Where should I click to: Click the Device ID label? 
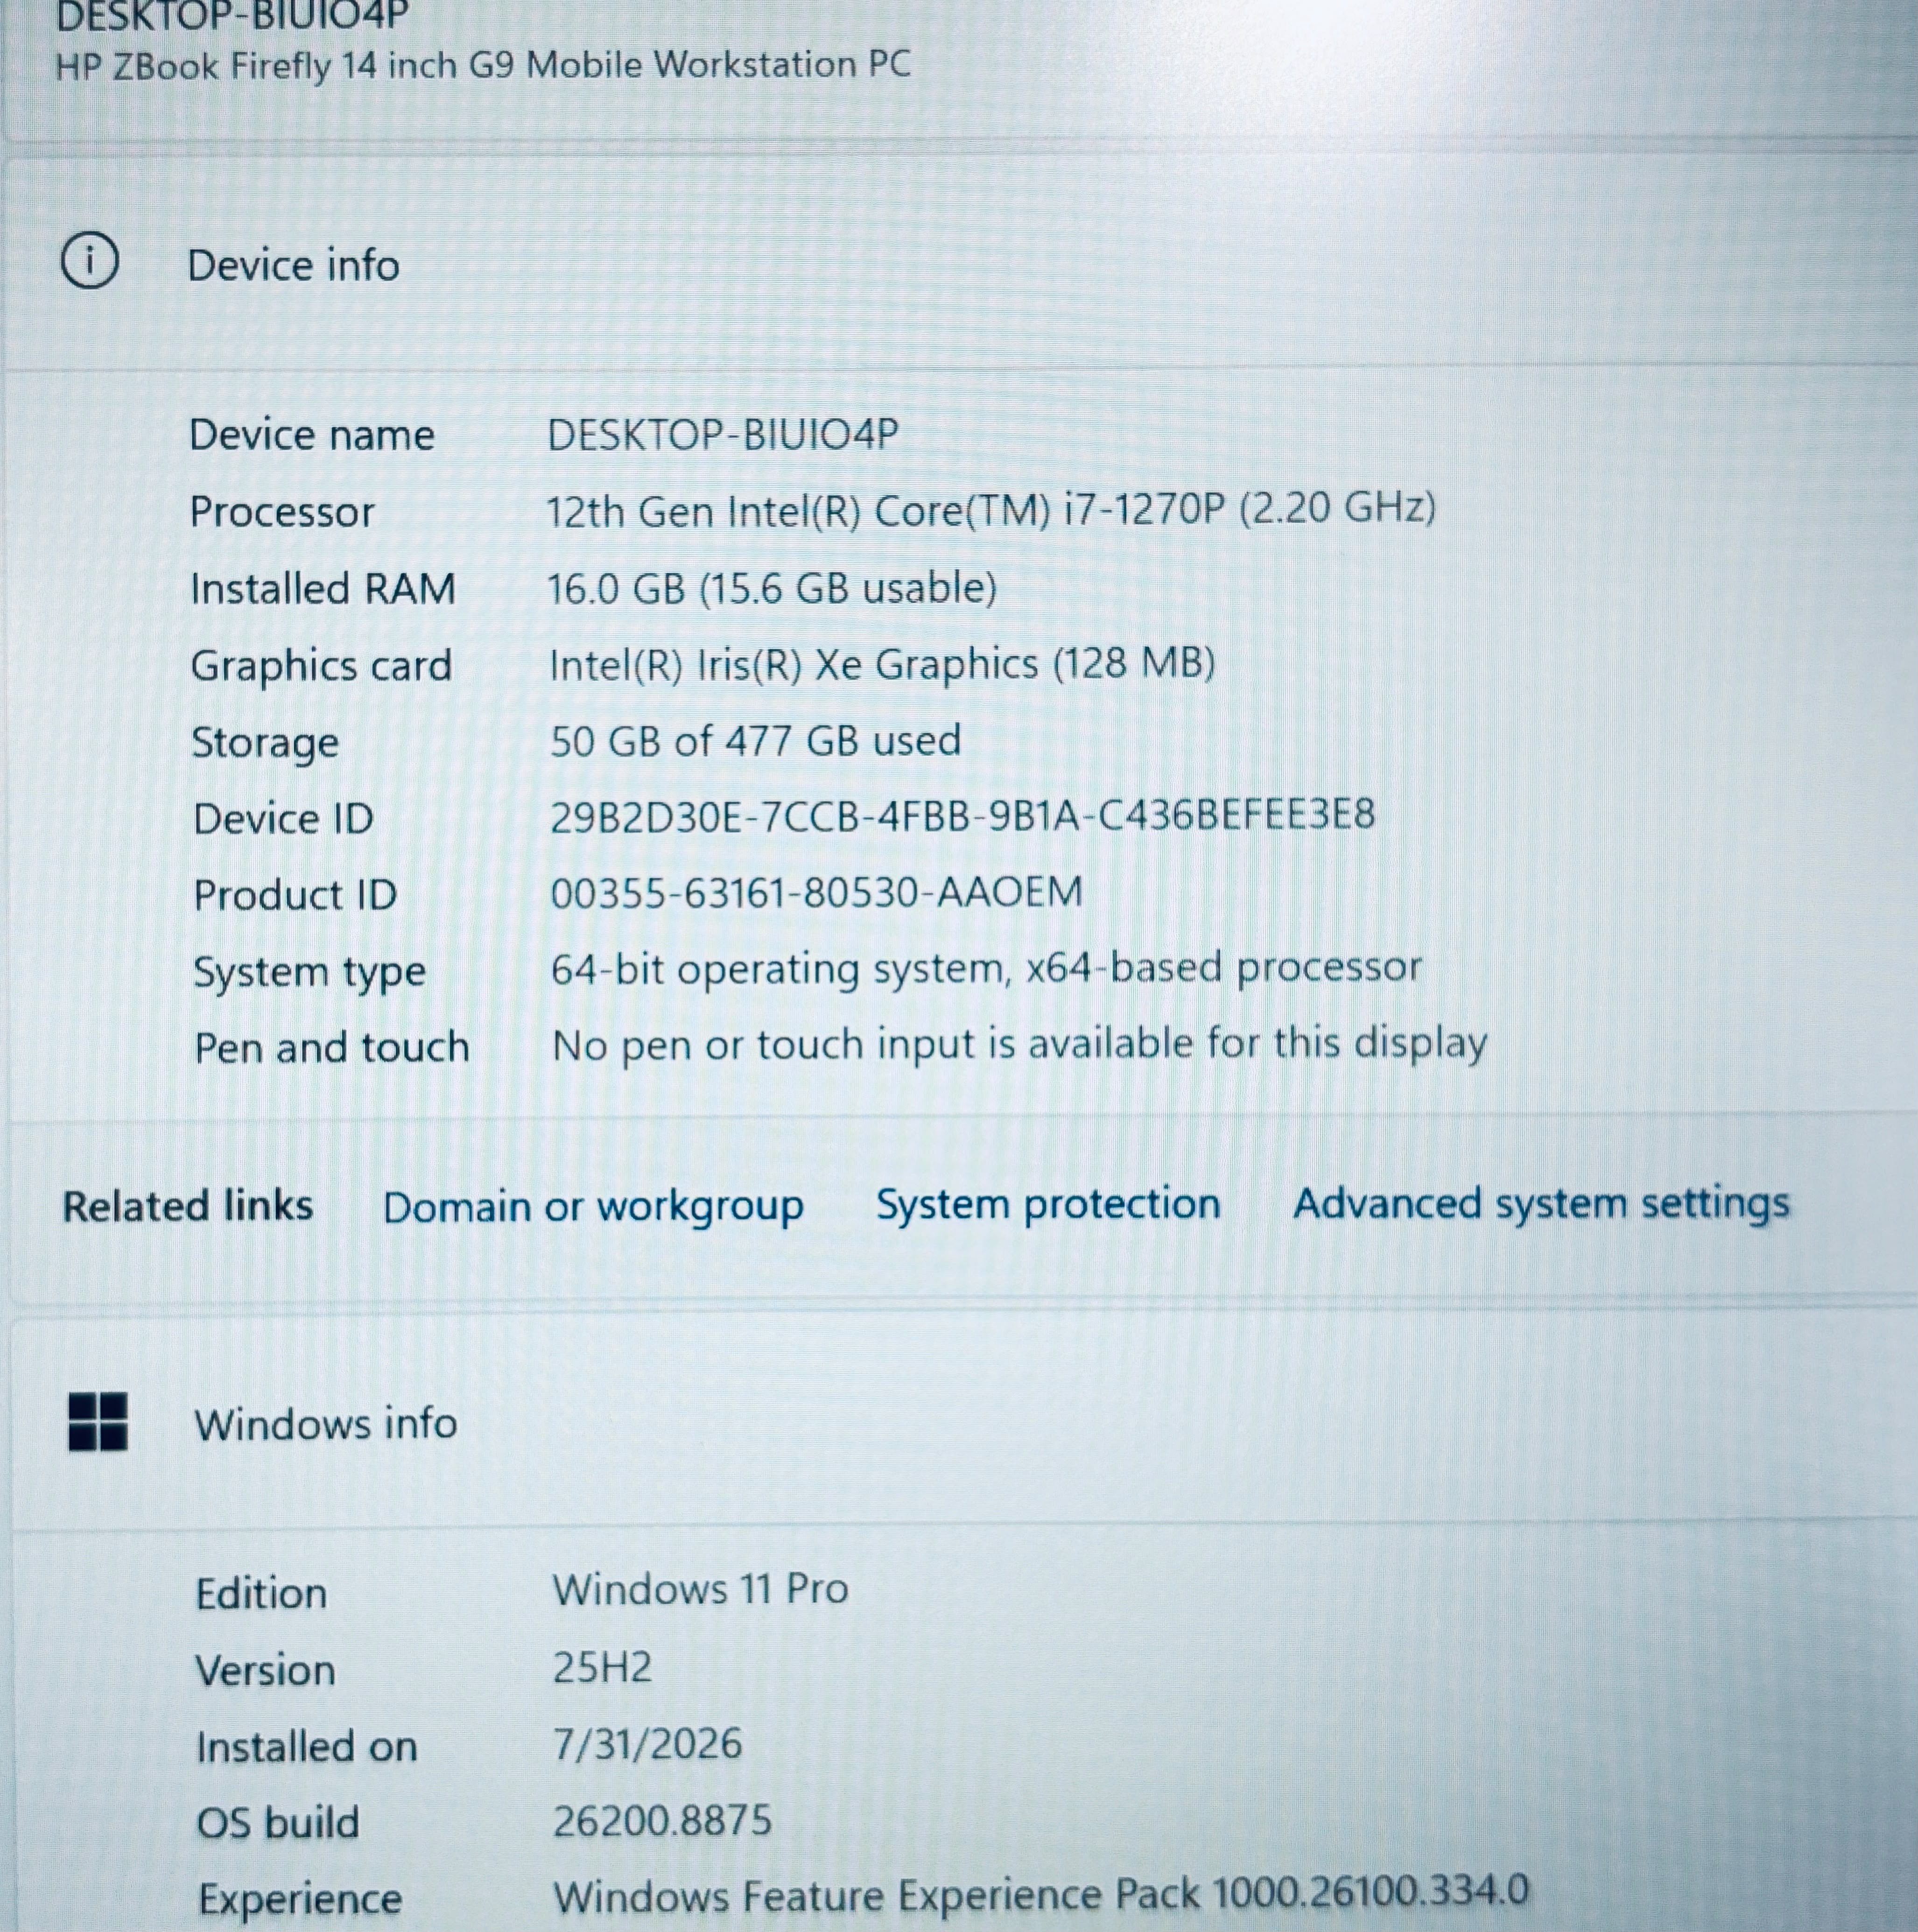[283, 819]
